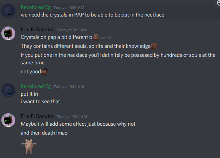This screenshot has width=220, height=158.
Task: Open Recolored Eg username at 3:14 AM
Action: pos(36,86)
